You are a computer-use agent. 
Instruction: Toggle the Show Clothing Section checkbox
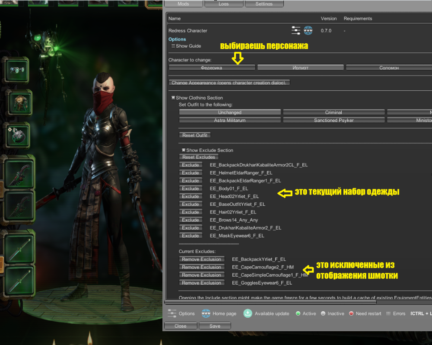tap(173, 98)
